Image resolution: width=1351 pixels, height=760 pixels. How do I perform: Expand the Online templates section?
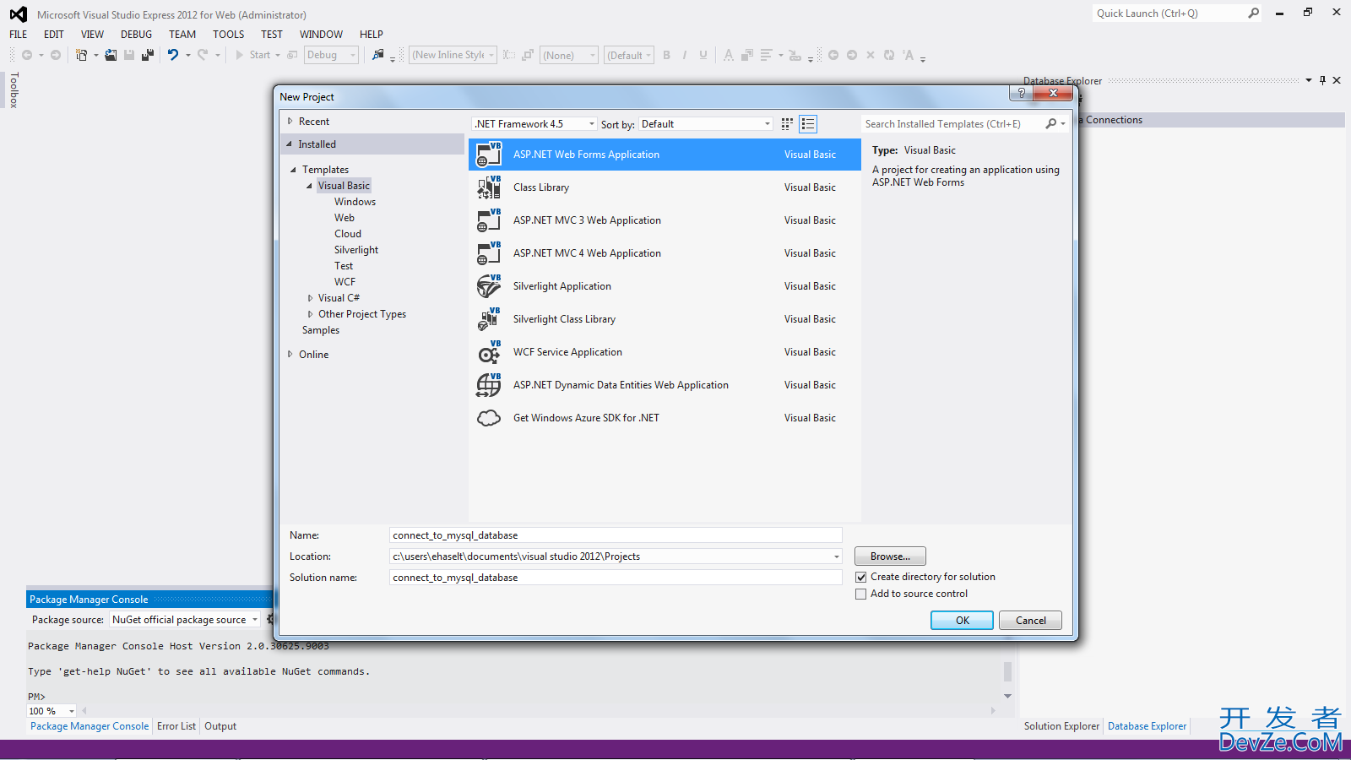[x=290, y=355]
